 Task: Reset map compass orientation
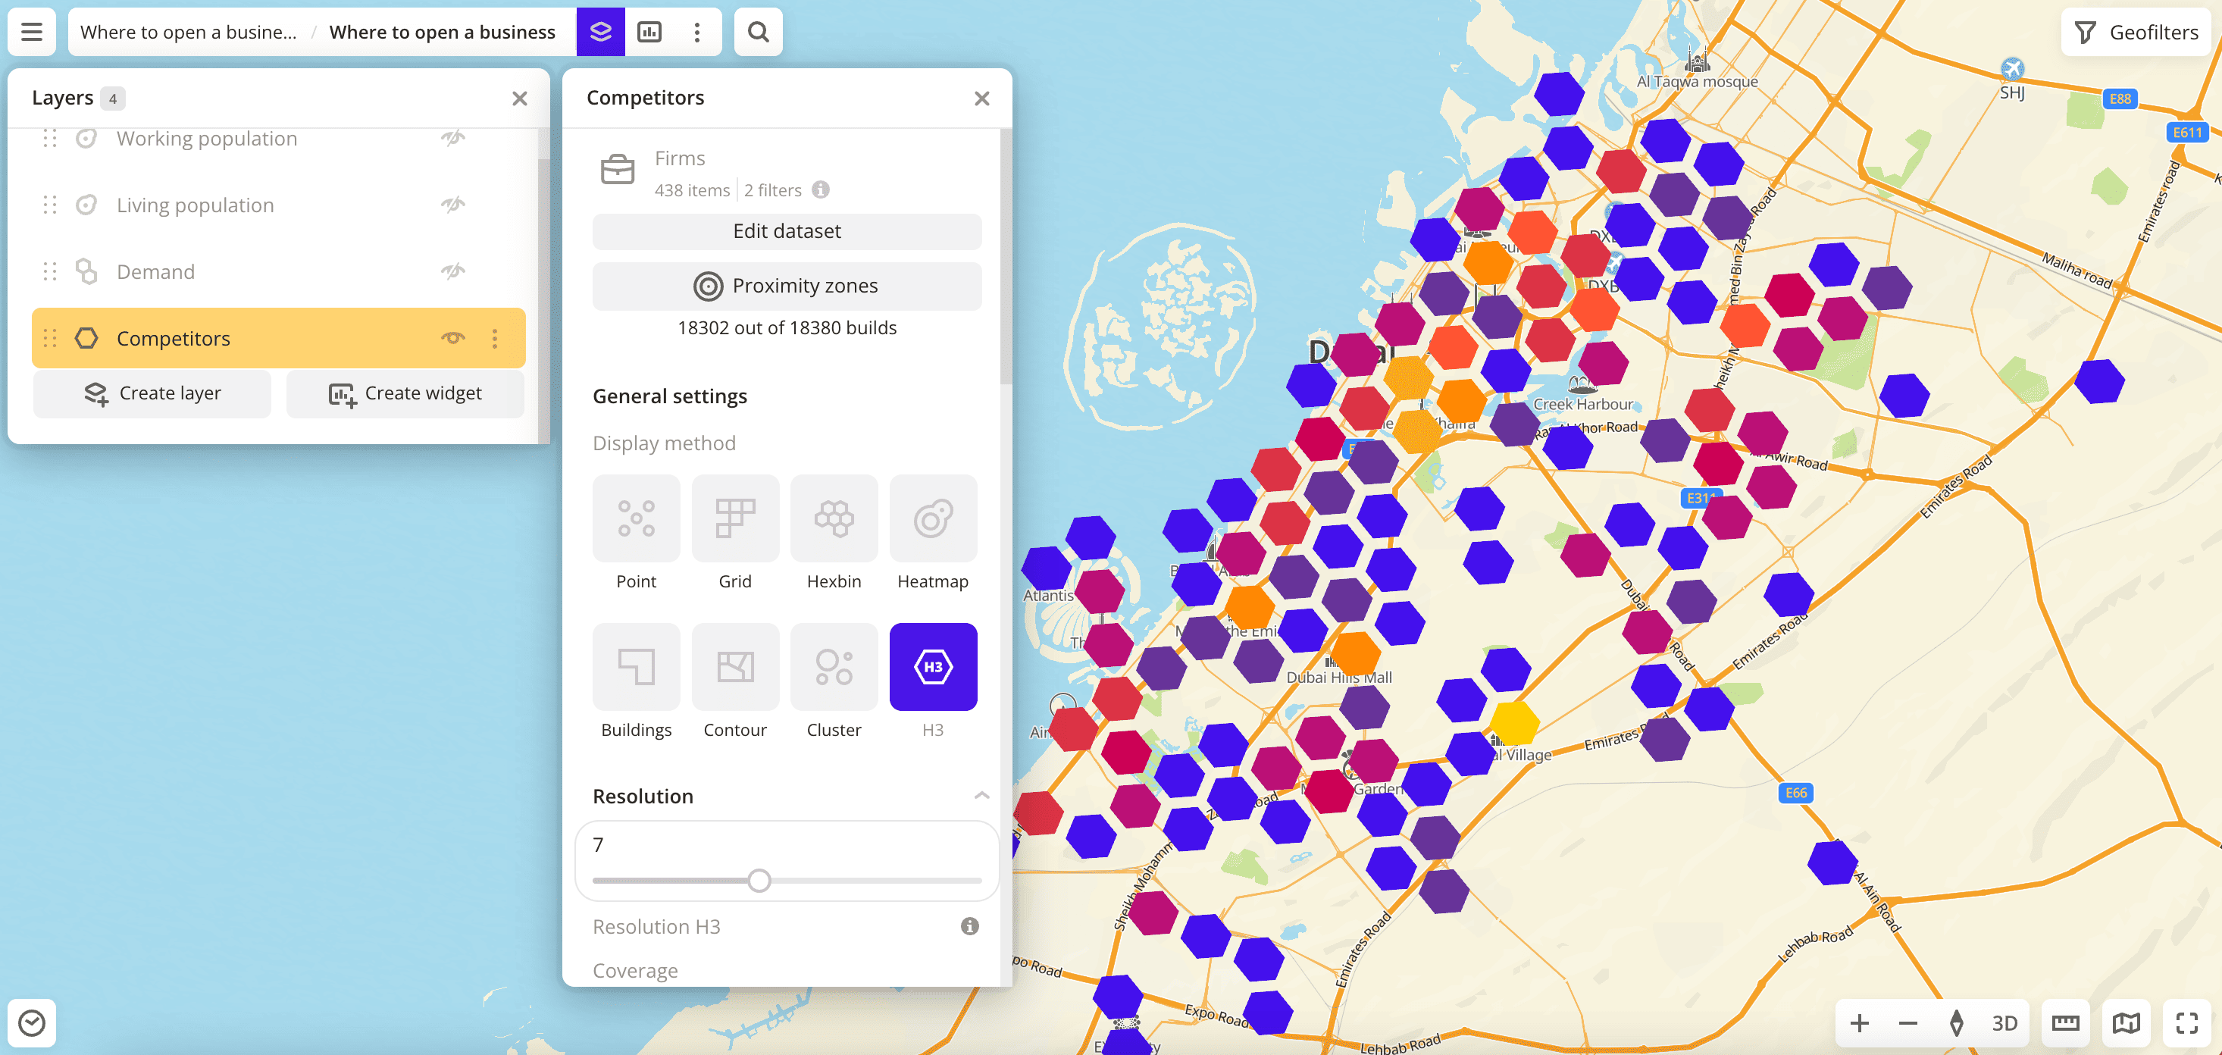coord(1956,1023)
